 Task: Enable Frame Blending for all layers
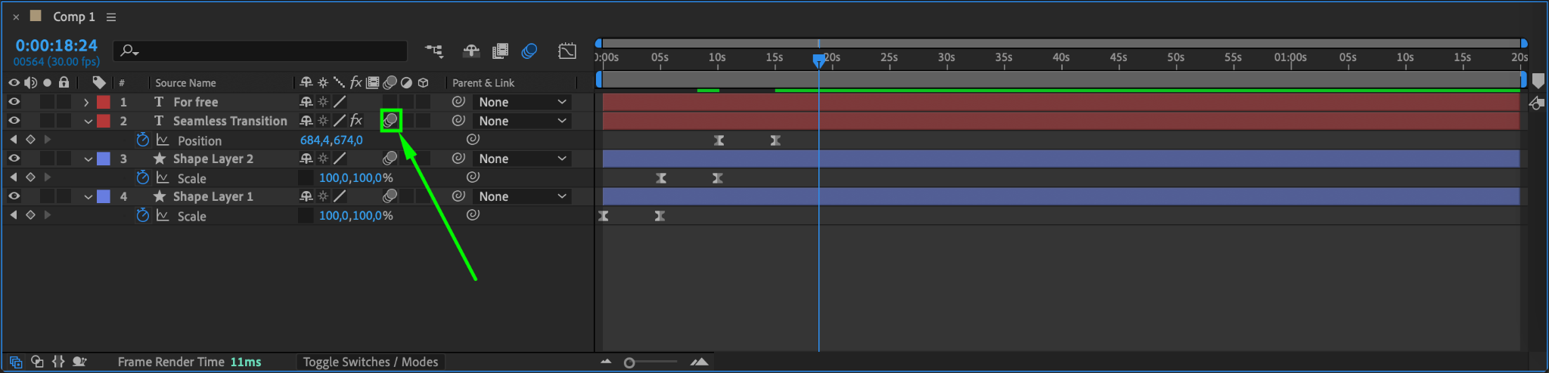coord(500,51)
